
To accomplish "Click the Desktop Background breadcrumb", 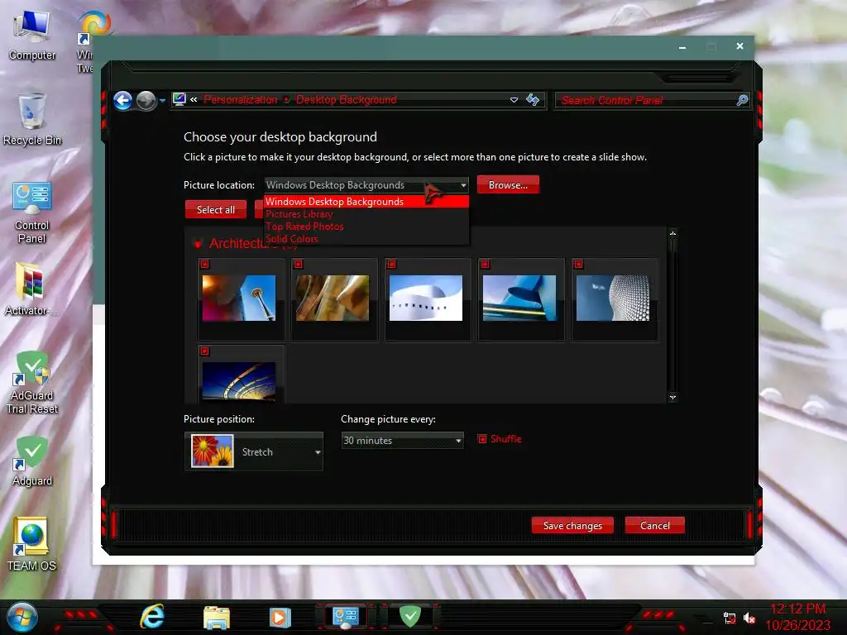I will point(347,99).
